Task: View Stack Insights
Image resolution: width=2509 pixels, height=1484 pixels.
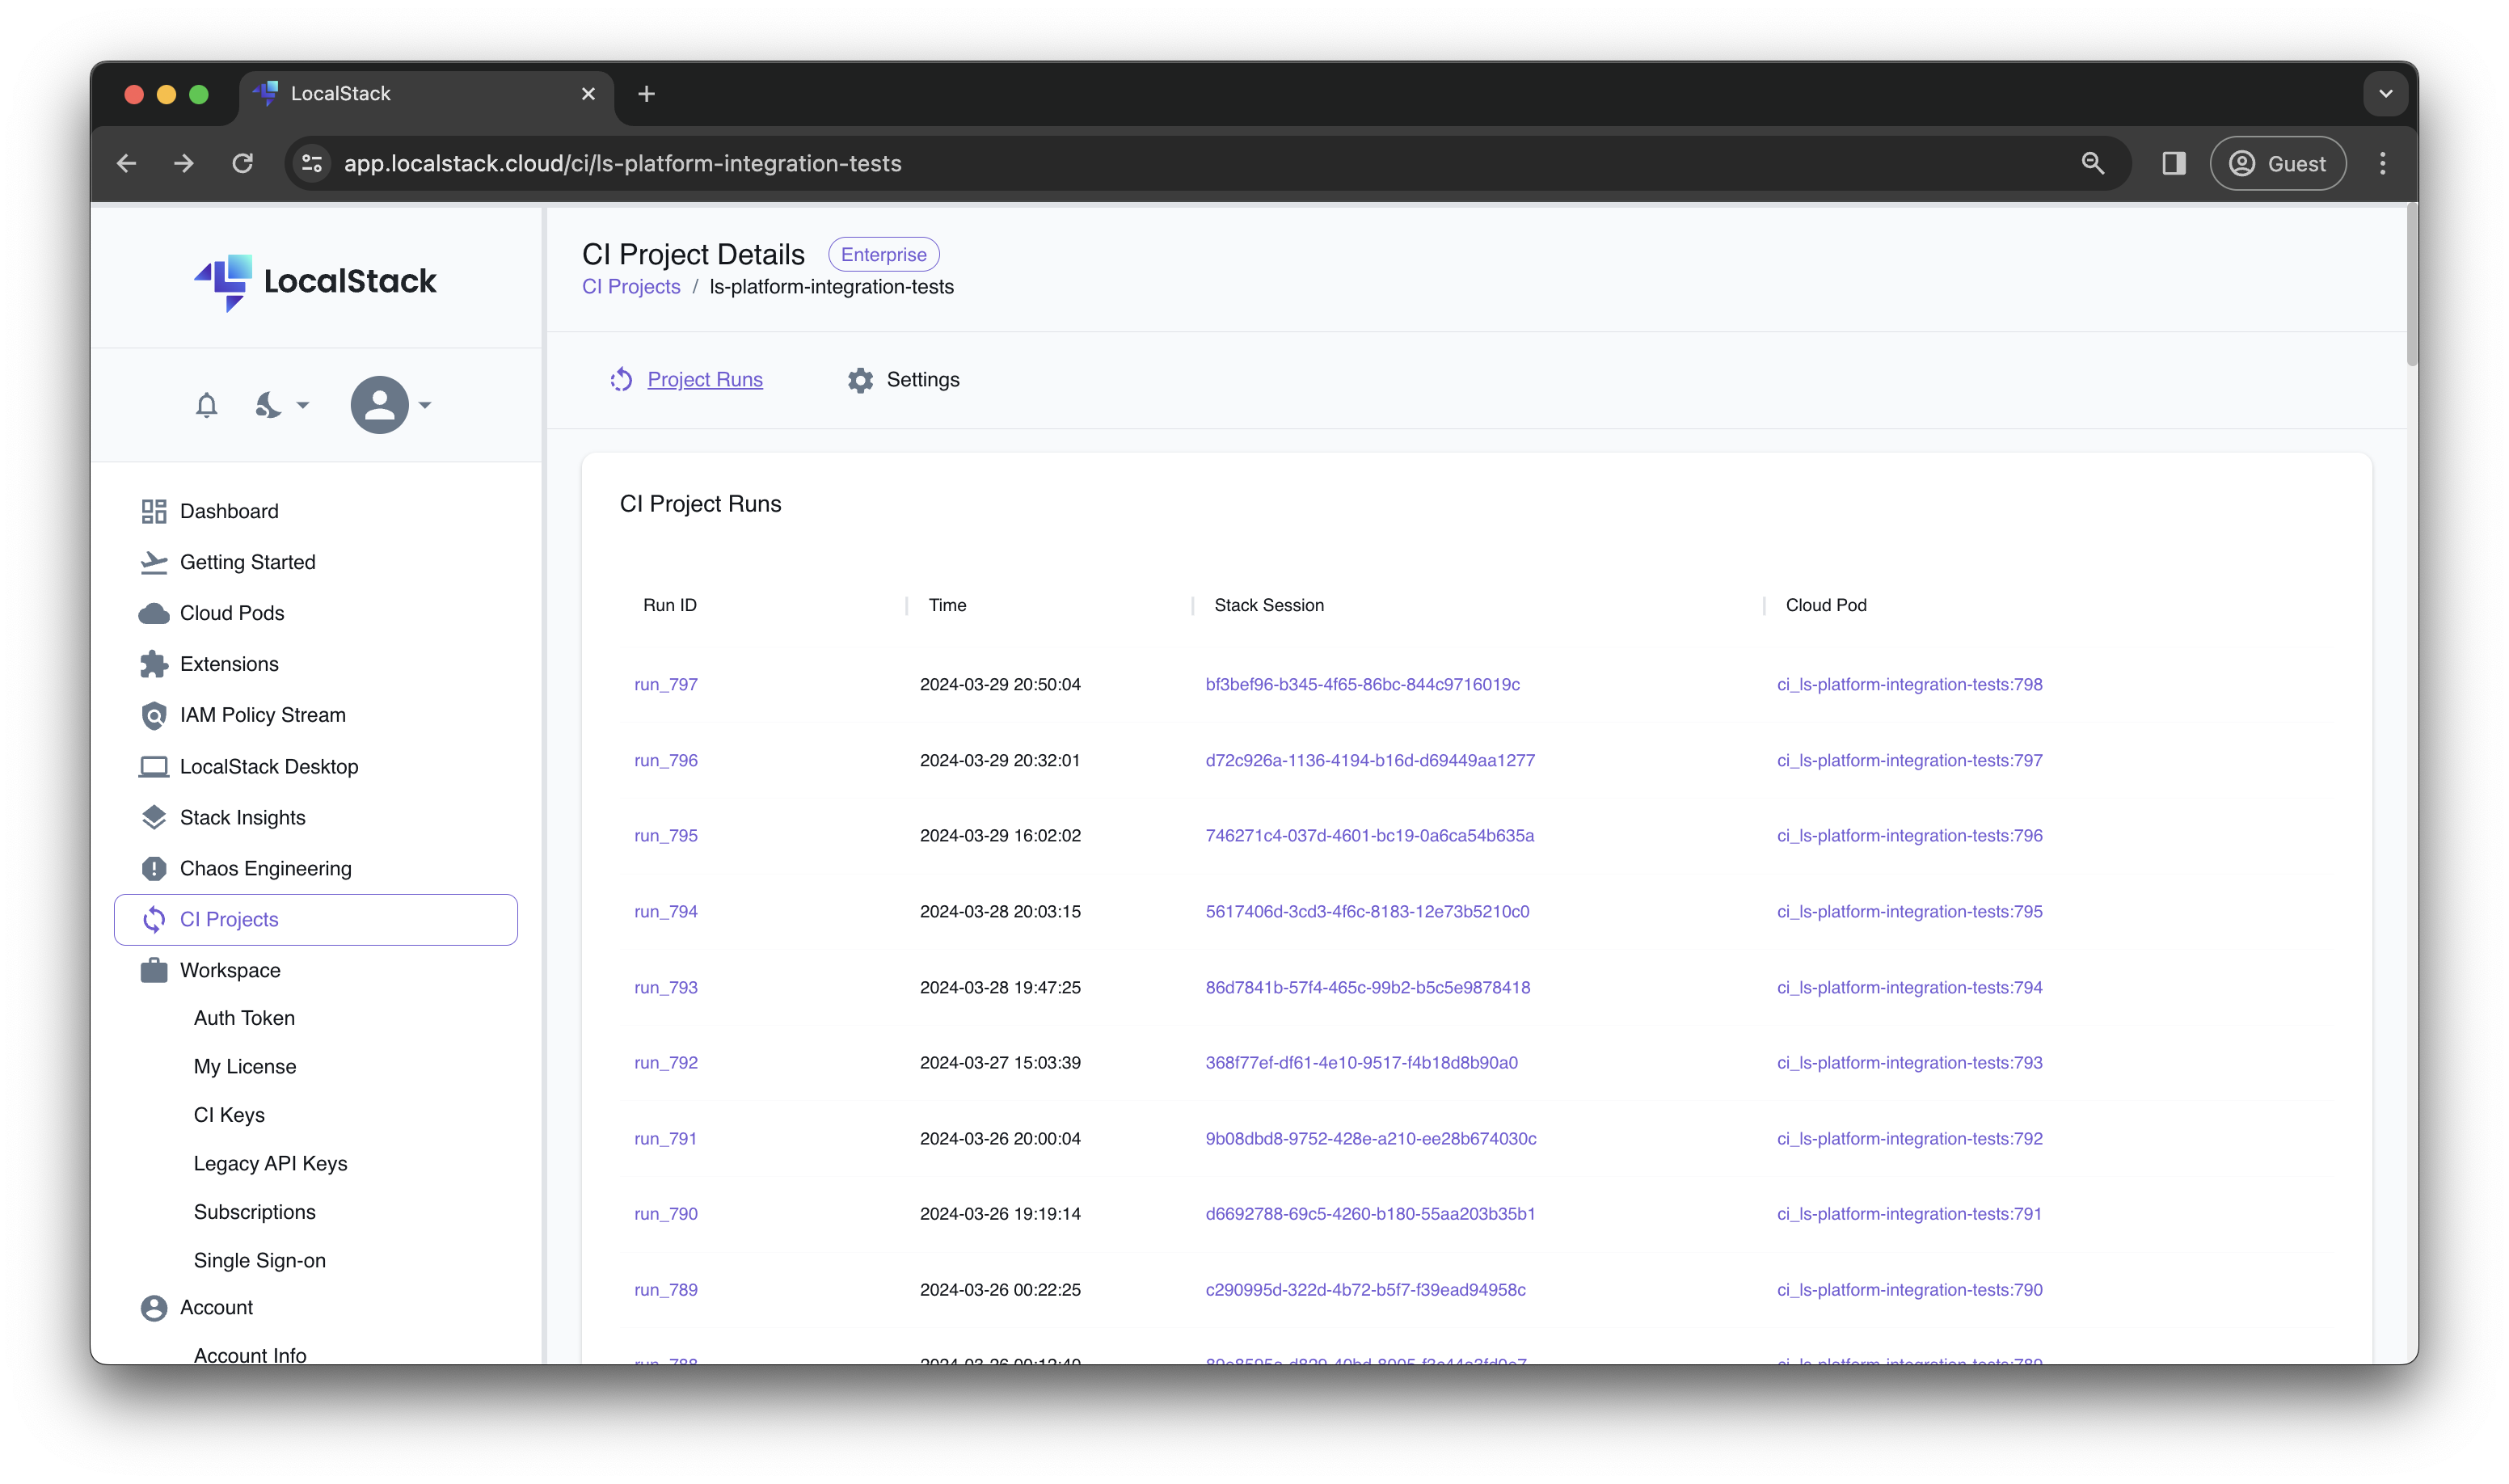Action: pyautogui.click(x=243, y=817)
